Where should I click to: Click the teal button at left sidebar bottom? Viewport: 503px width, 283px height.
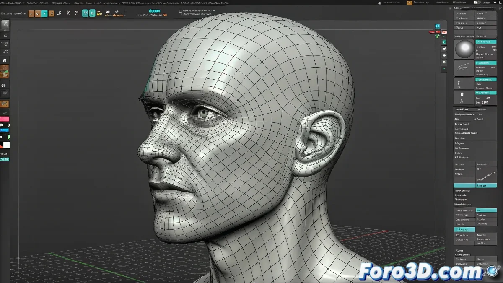5,159
